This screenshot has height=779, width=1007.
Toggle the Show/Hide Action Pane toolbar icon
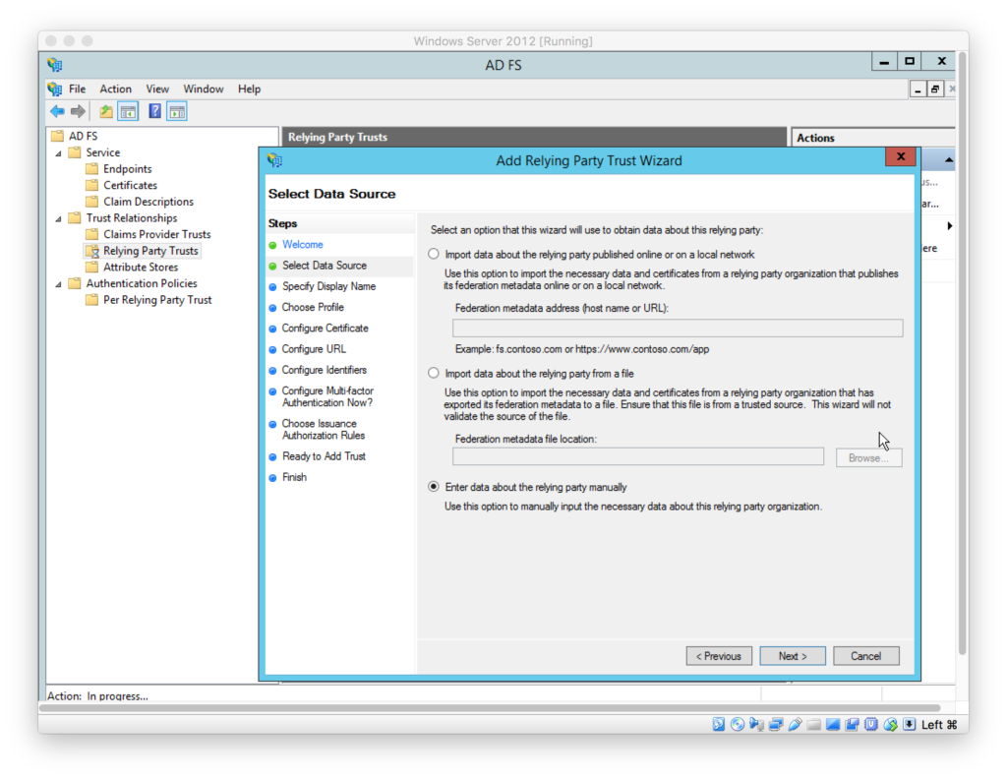pyautogui.click(x=177, y=112)
